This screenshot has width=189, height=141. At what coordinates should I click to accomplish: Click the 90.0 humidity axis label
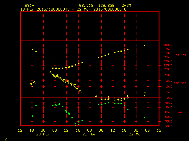point(169,108)
